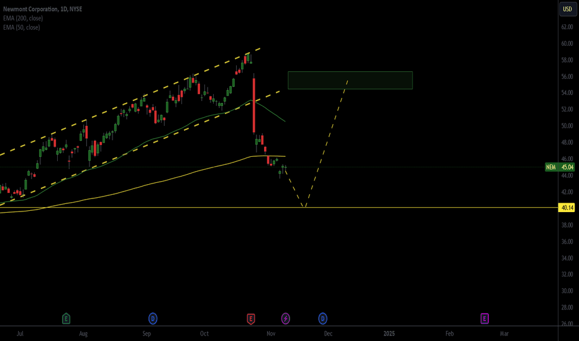Click the Mar label on the time axis
The height and width of the screenshot is (341, 579).
tap(504, 334)
